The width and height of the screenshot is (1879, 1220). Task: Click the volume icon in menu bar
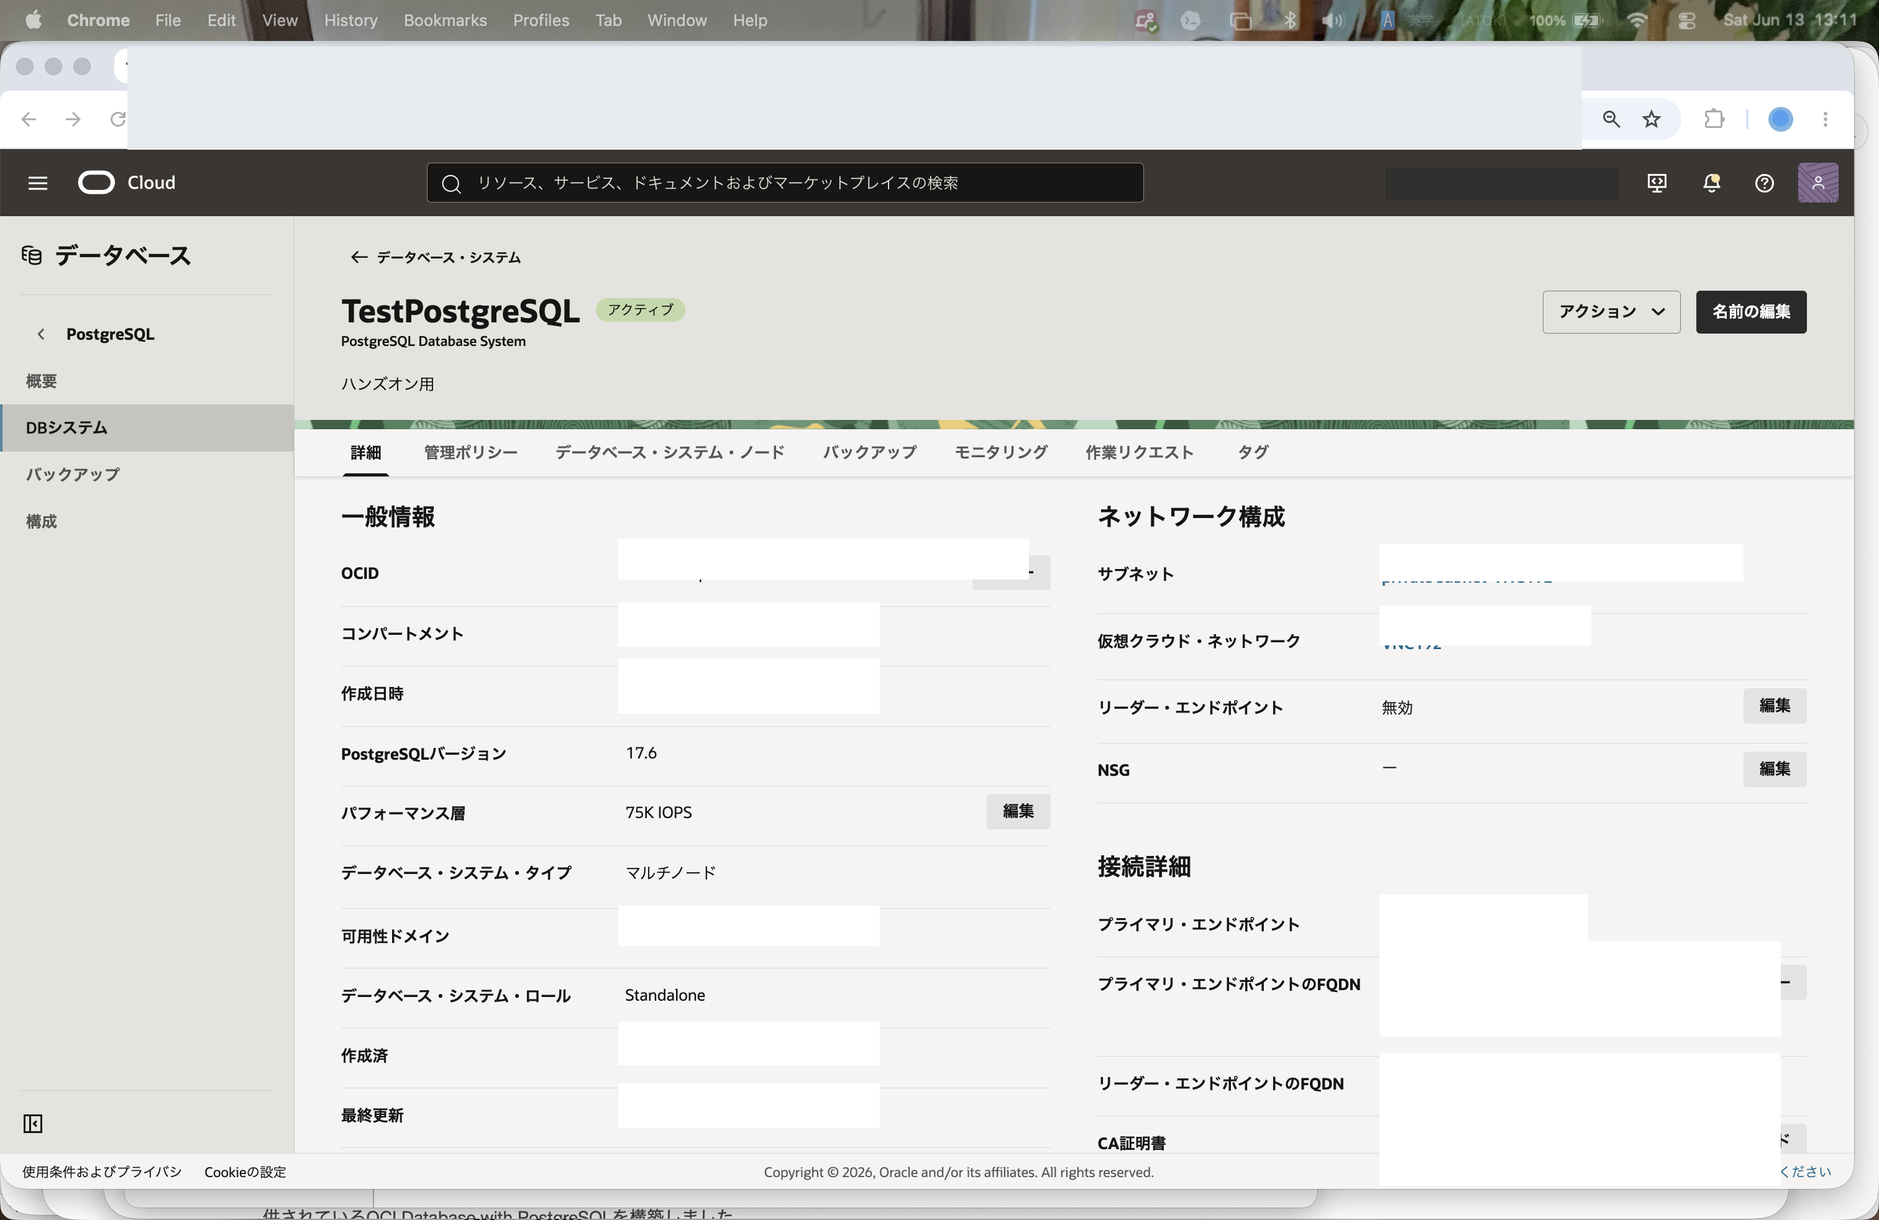(1332, 20)
